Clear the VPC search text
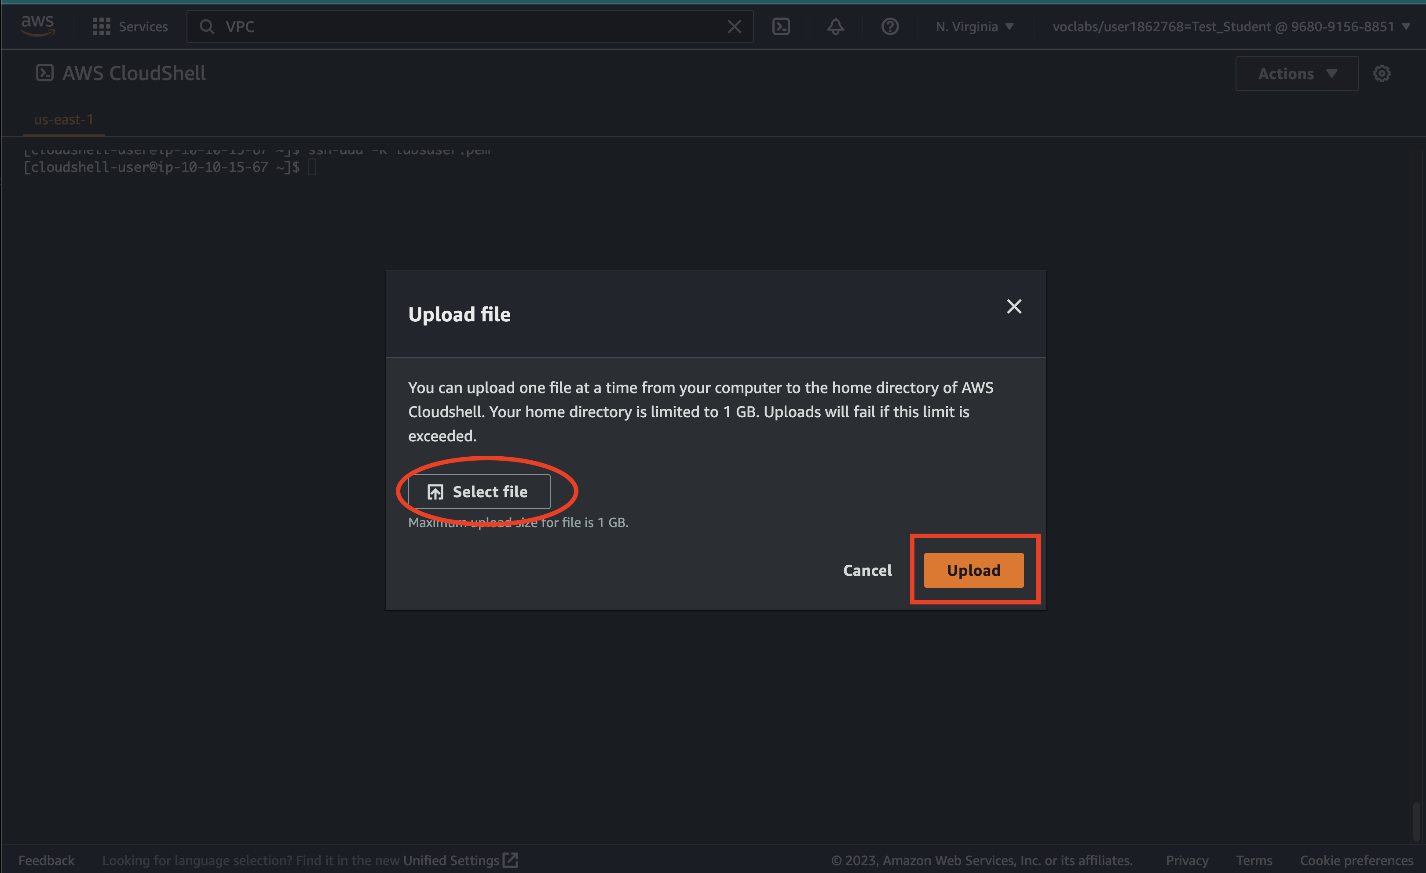 (x=734, y=27)
